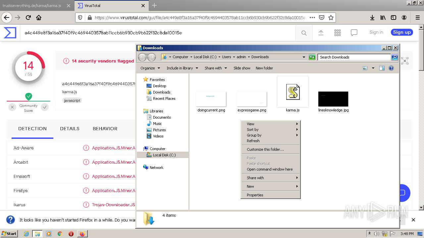This screenshot has height=238, width=424.
Task: Click the Sign in link
Action: [x=376, y=32]
